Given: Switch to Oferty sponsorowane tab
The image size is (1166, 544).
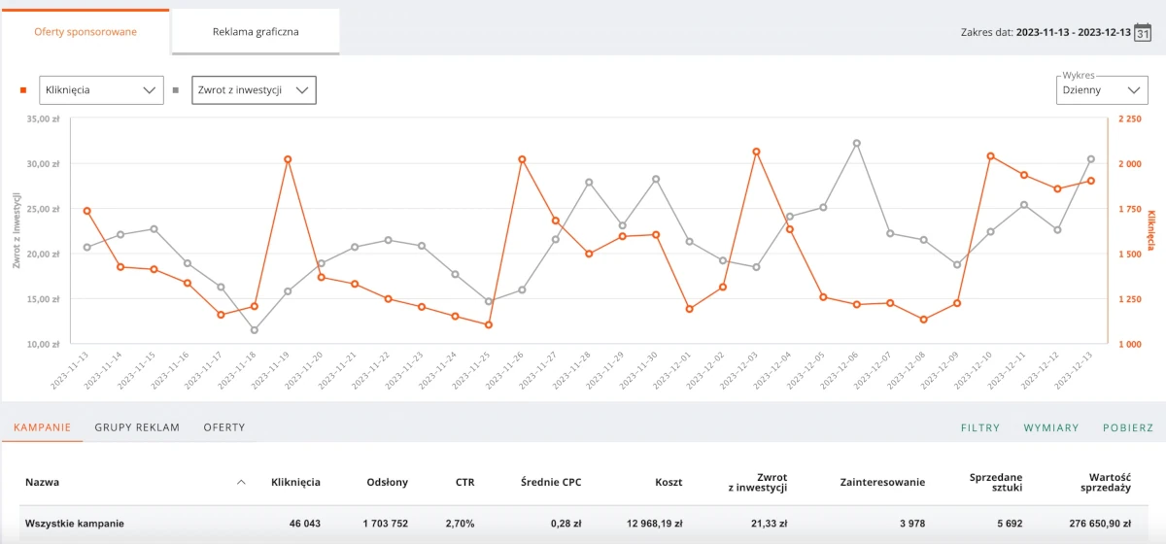Looking at the screenshot, I should point(86,32).
